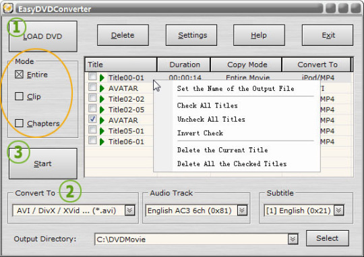
Task: Open the Subtitle language dropdown
Action: pyautogui.click(x=338, y=211)
